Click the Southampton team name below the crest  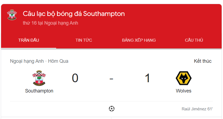[x=39, y=91]
